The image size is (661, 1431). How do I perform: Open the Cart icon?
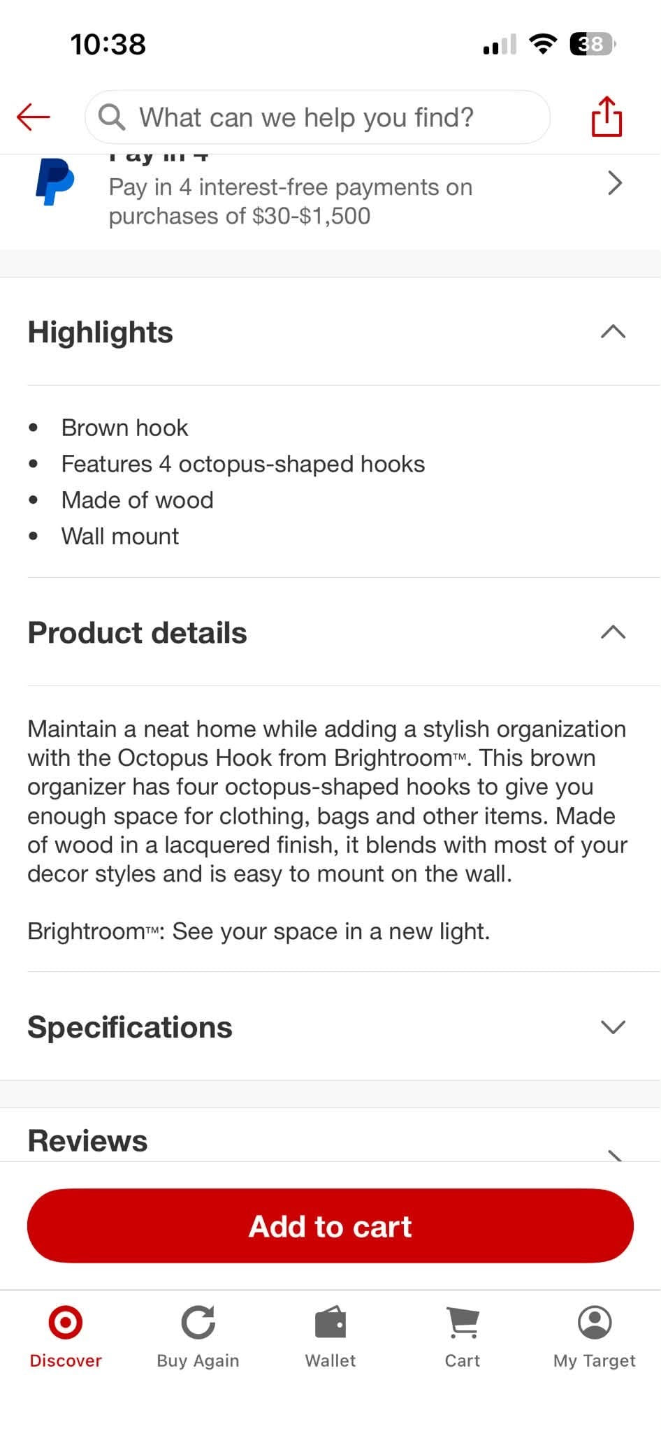[463, 1322]
